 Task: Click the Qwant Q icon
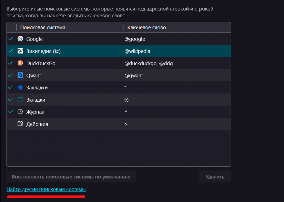click(20, 75)
